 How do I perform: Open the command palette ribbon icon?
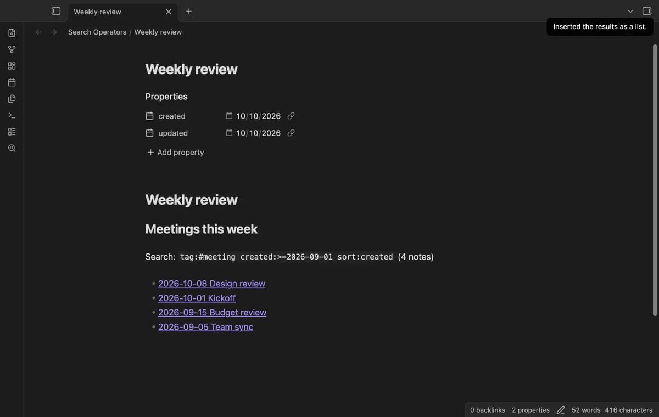[x=12, y=115]
